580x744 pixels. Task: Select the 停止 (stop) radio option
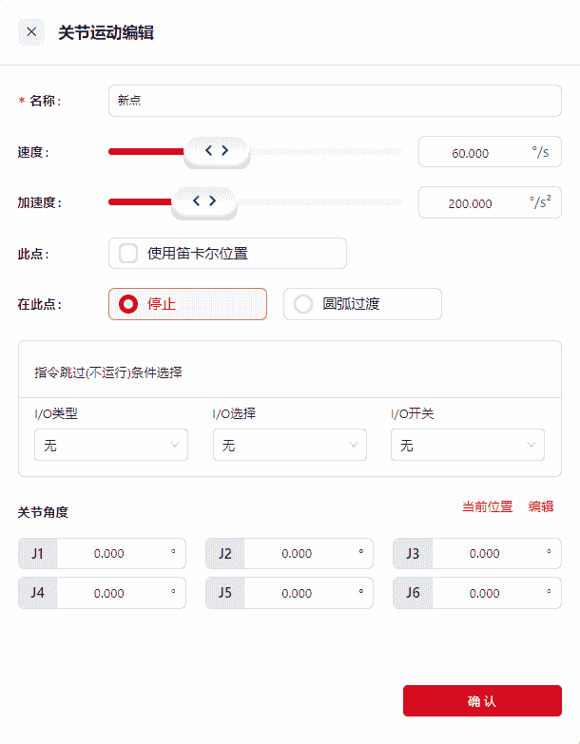tap(128, 304)
